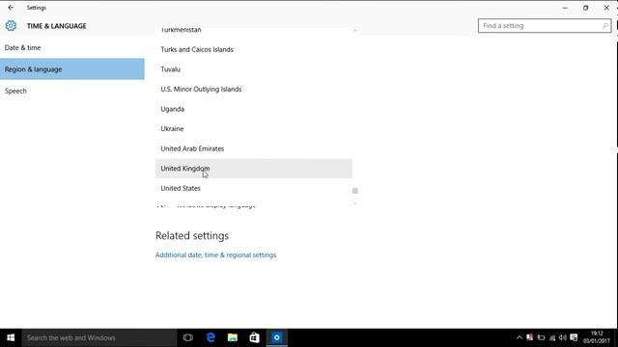
Task: Go back using the Settings back arrow
Action: (11, 8)
